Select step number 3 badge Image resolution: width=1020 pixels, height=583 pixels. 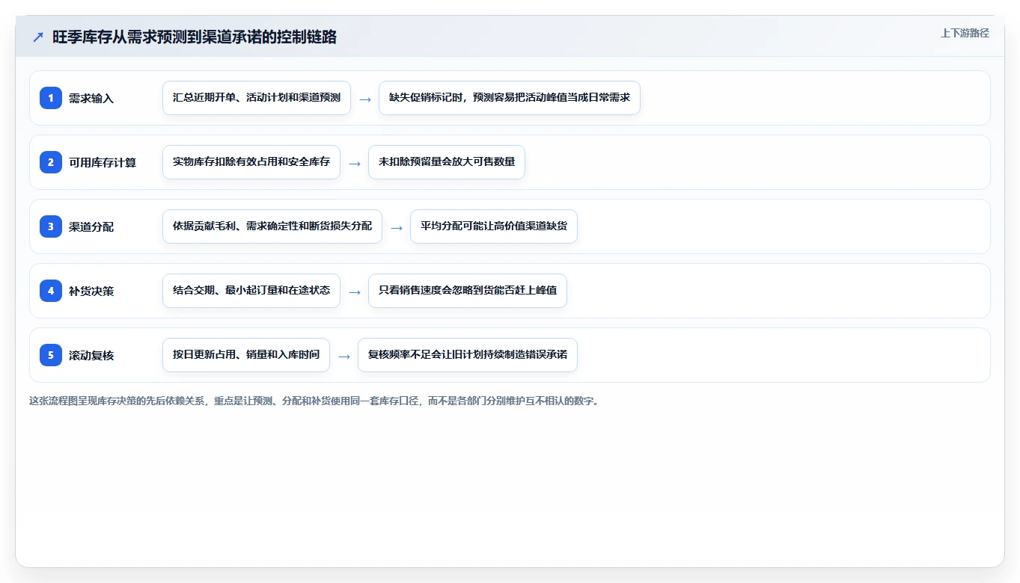(x=51, y=226)
